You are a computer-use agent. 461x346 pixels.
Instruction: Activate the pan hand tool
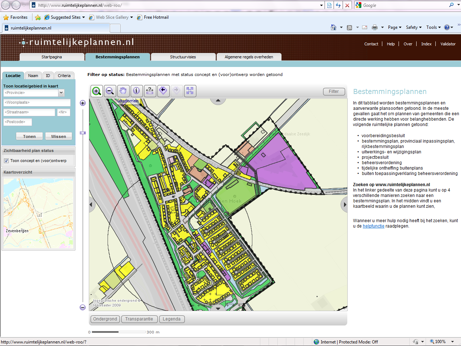123,91
